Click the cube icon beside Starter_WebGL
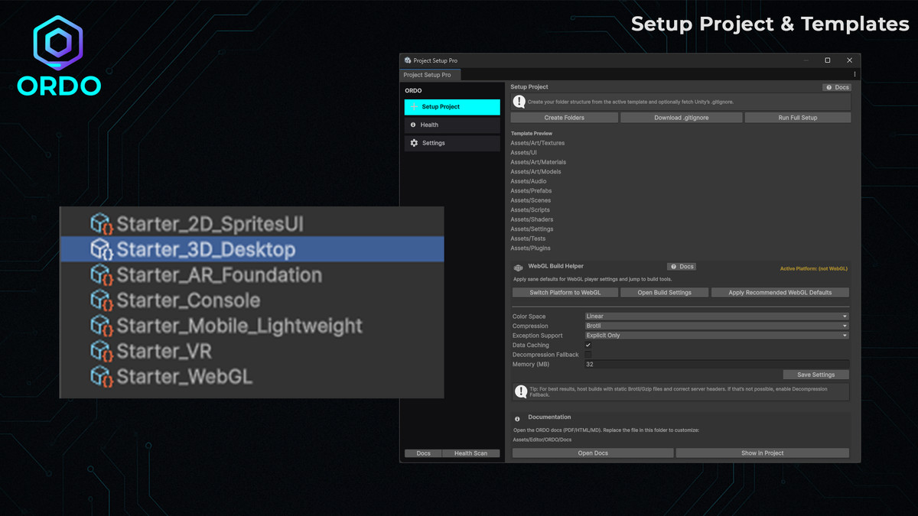The image size is (918, 516). click(102, 376)
